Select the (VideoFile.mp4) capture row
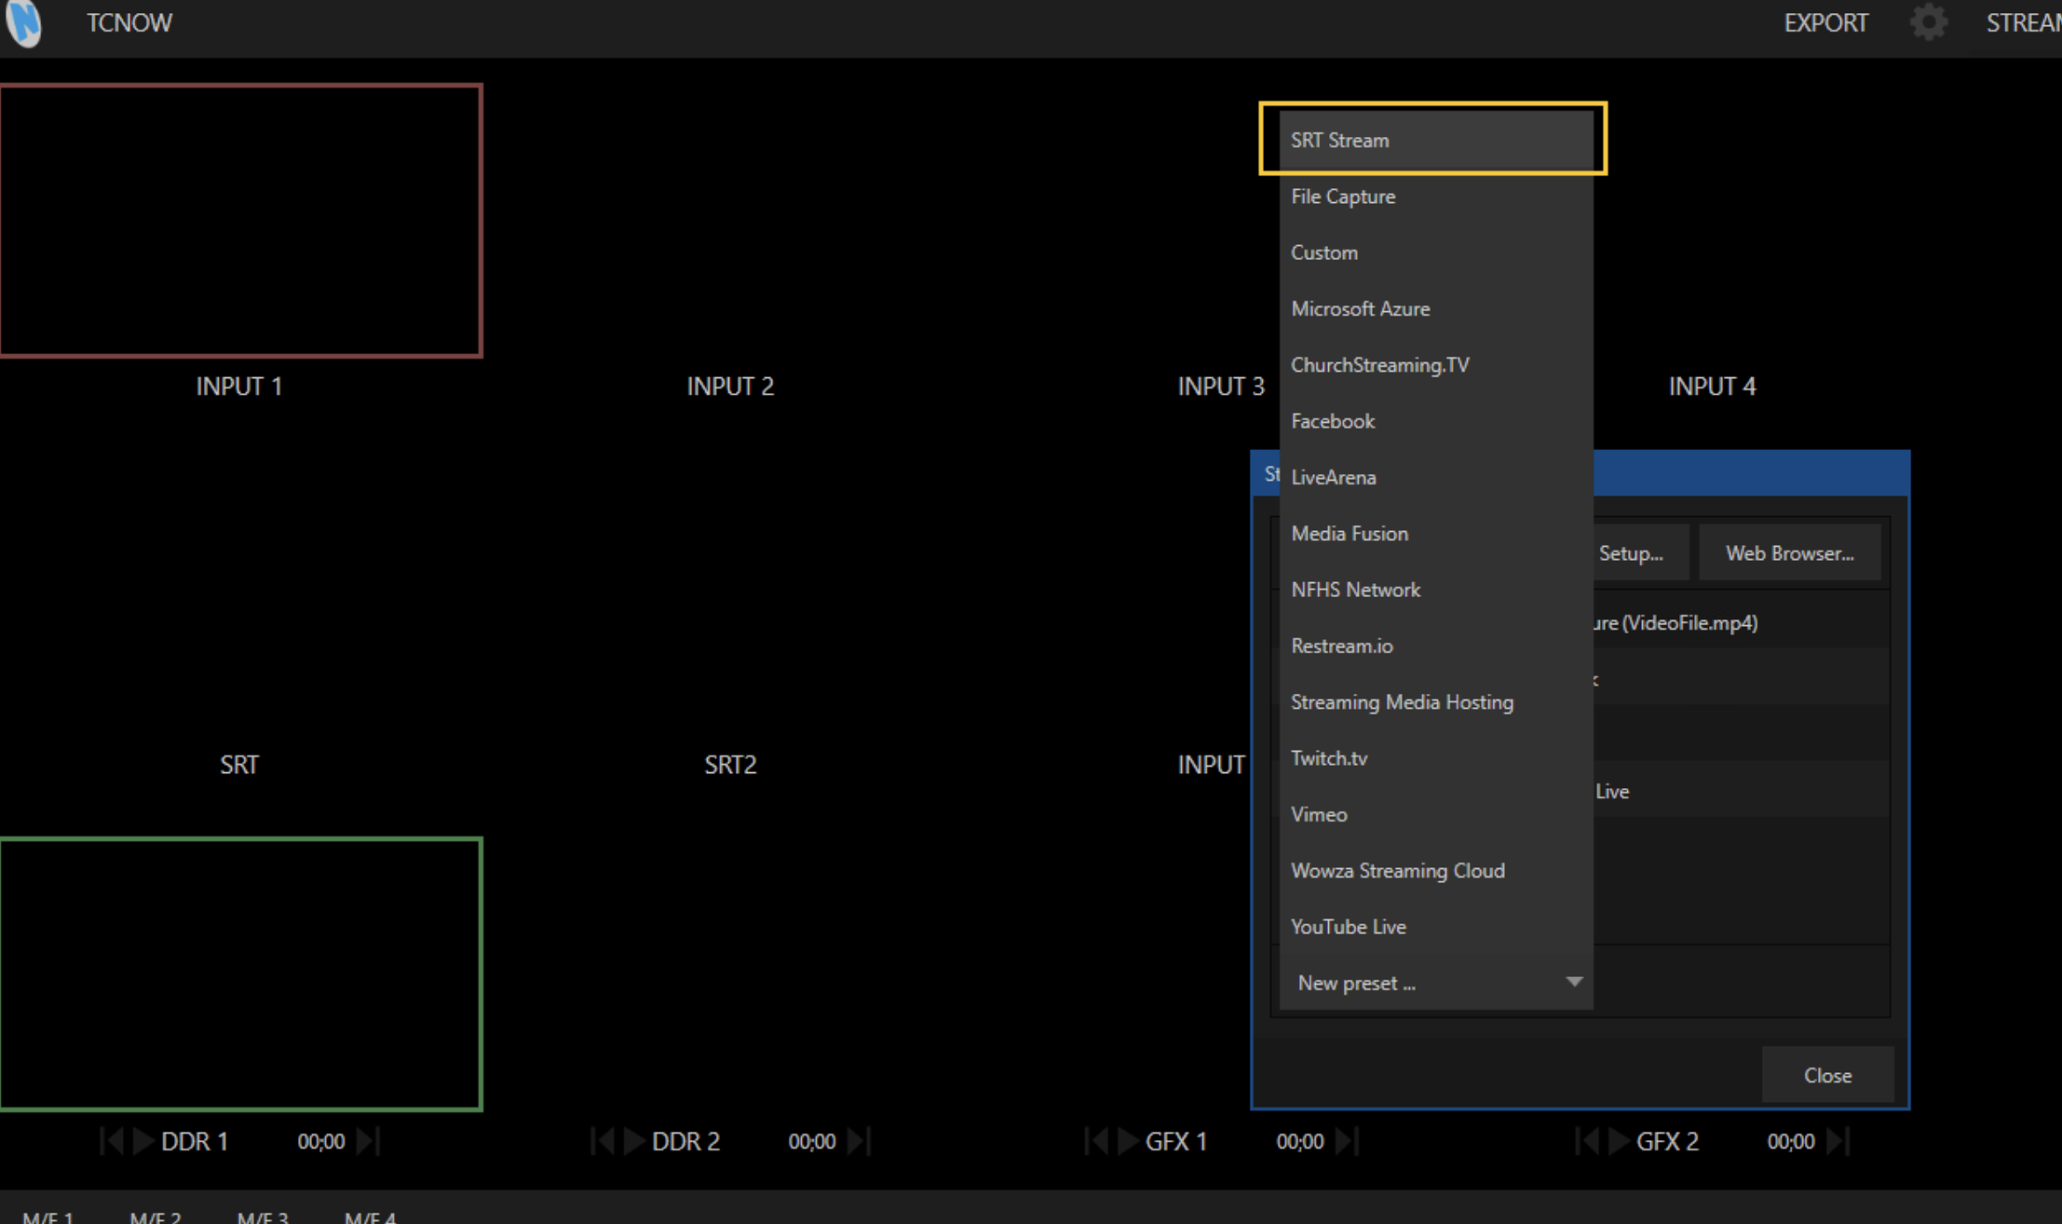 (1741, 622)
